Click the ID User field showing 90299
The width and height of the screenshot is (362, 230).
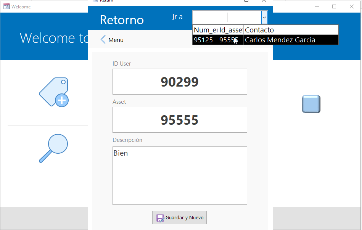click(180, 82)
